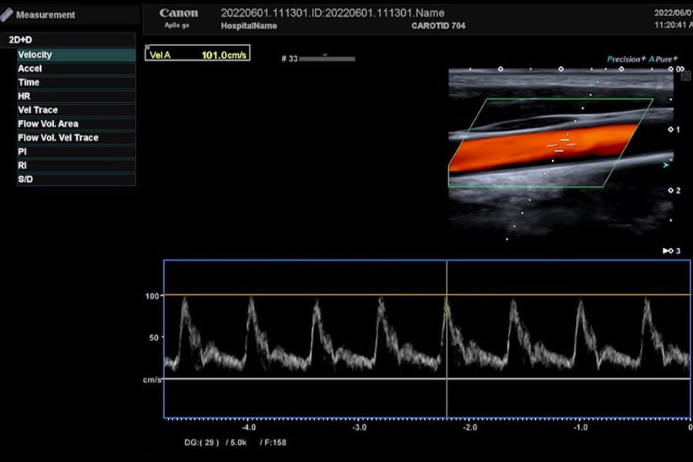Select the HR measurement

pos(76,96)
